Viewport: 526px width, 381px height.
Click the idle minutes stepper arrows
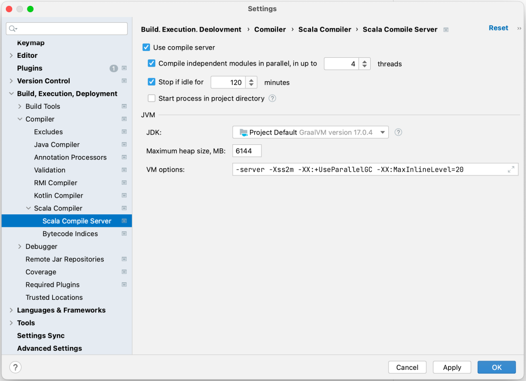click(x=251, y=82)
